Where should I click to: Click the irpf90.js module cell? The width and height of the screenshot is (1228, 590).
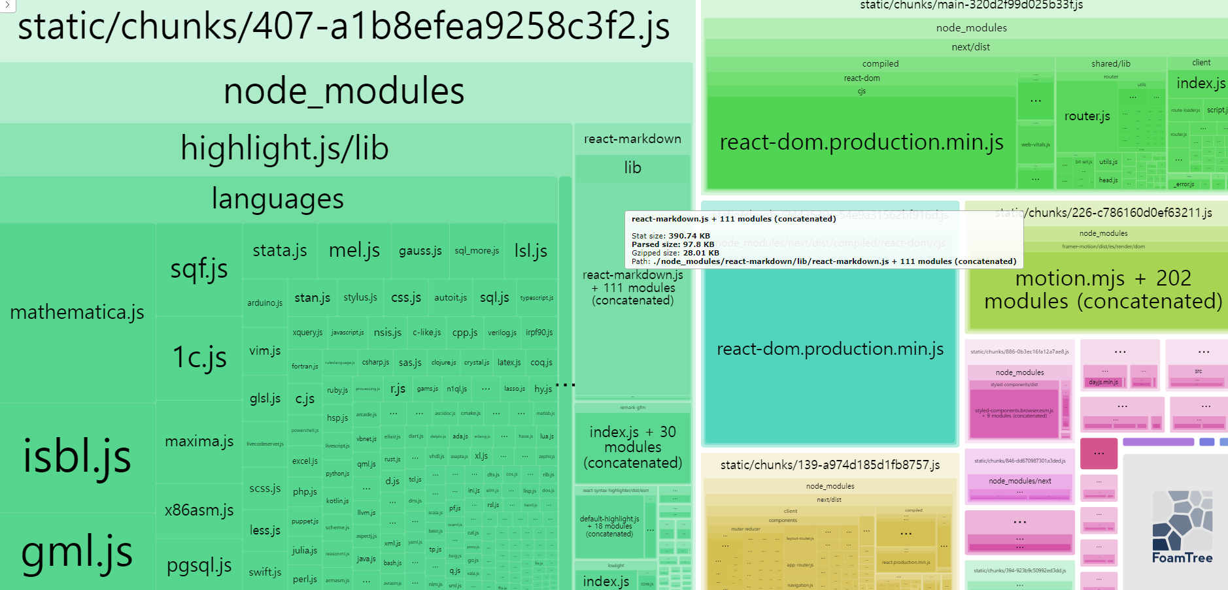tap(539, 333)
